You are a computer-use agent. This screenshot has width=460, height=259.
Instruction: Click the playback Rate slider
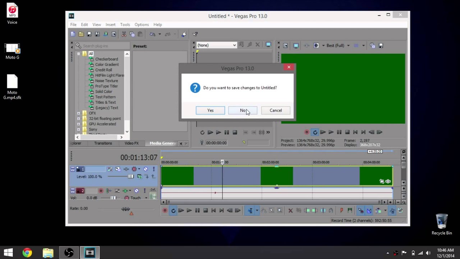pyautogui.click(x=125, y=209)
